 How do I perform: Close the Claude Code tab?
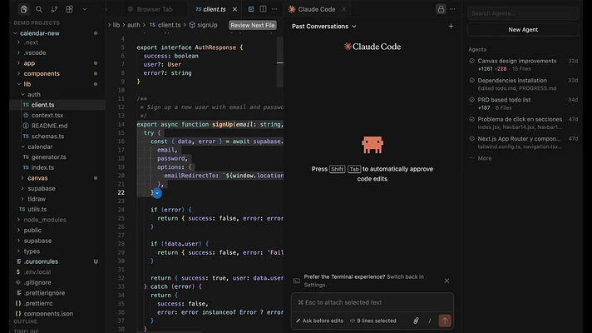click(x=343, y=9)
